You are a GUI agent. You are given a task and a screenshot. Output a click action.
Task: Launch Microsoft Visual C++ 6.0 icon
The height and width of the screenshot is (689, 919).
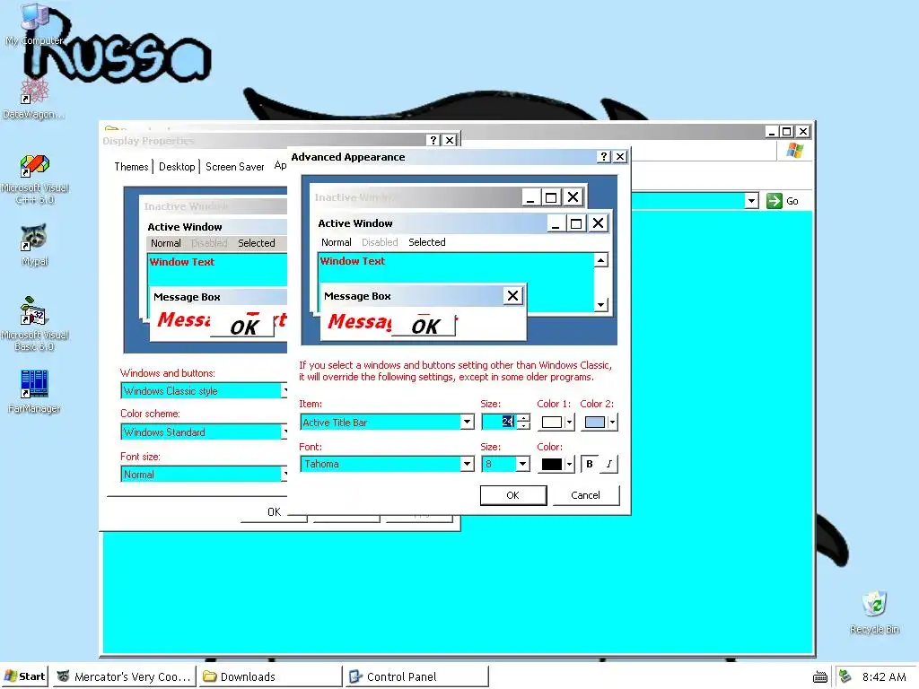click(35, 179)
